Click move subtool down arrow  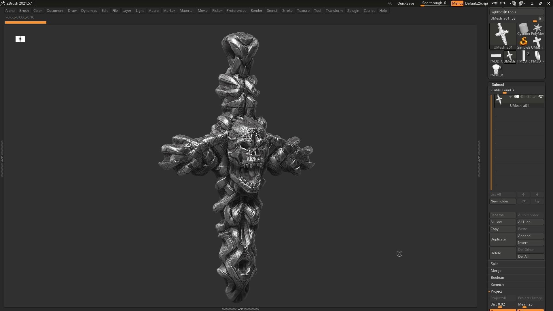[x=537, y=194]
